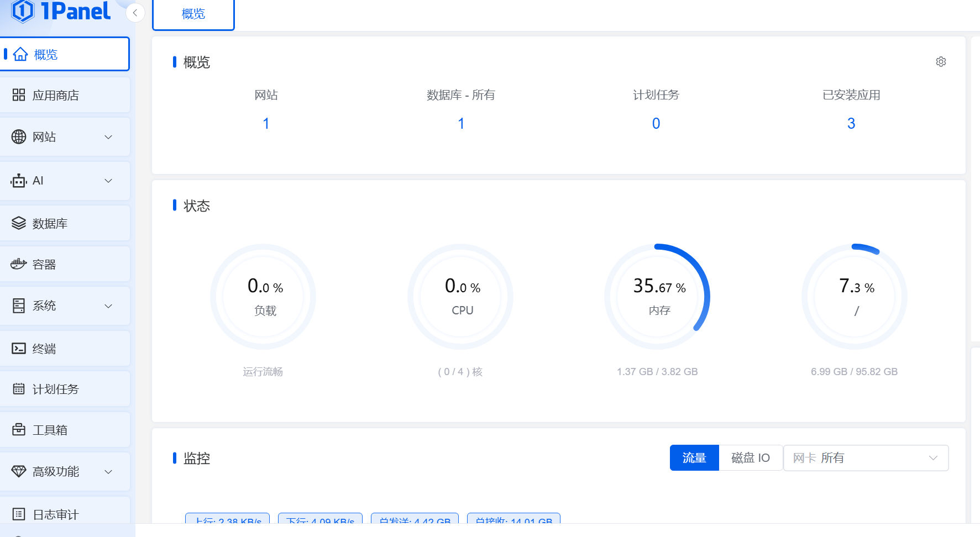Click the 终端 terminal icon
The width and height of the screenshot is (980, 537).
click(19, 348)
